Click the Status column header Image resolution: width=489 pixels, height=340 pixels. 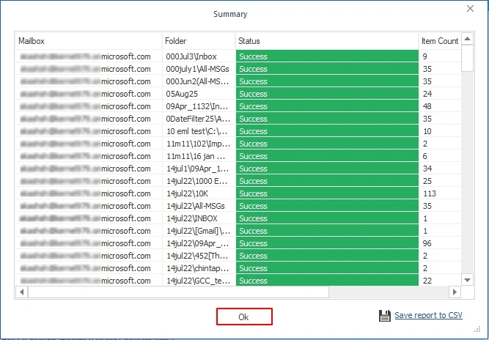(326, 41)
